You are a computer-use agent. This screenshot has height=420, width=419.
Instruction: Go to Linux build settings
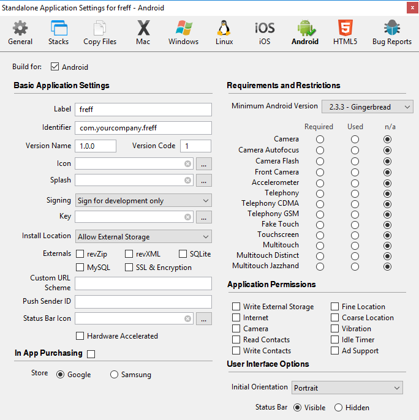coord(224,32)
